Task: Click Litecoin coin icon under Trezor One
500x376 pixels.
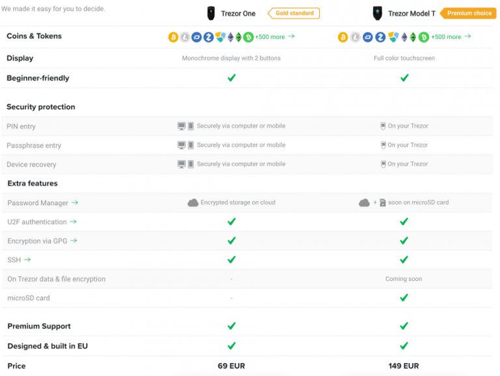Action: pyautogui.click(x=185, y=37)
